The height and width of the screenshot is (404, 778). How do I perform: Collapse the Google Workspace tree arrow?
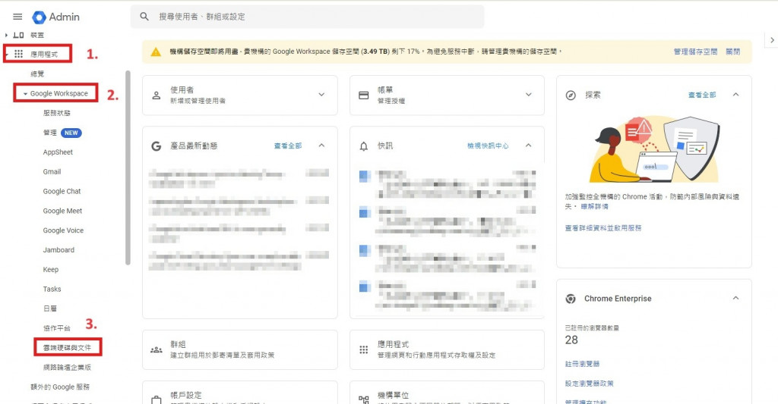click(25, 93)
